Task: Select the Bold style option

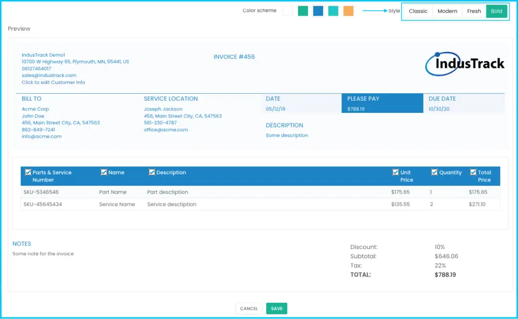Action: [x=497, y=11]
